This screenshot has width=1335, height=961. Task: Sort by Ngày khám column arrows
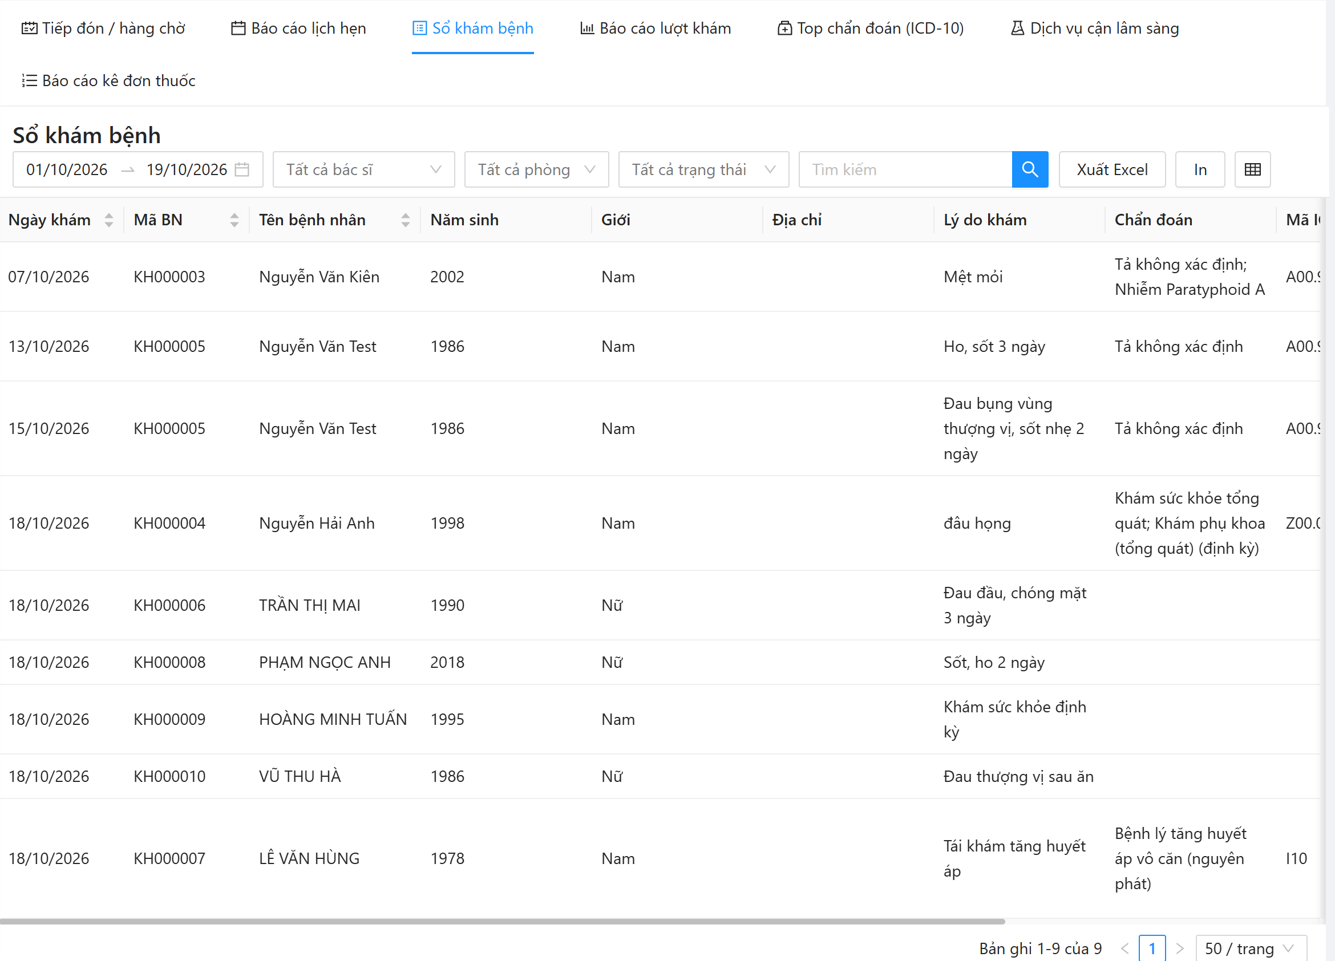[x=109, y=220]
